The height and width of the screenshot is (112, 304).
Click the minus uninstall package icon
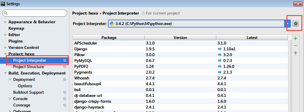pyautogui.click(x=296, y=46)
